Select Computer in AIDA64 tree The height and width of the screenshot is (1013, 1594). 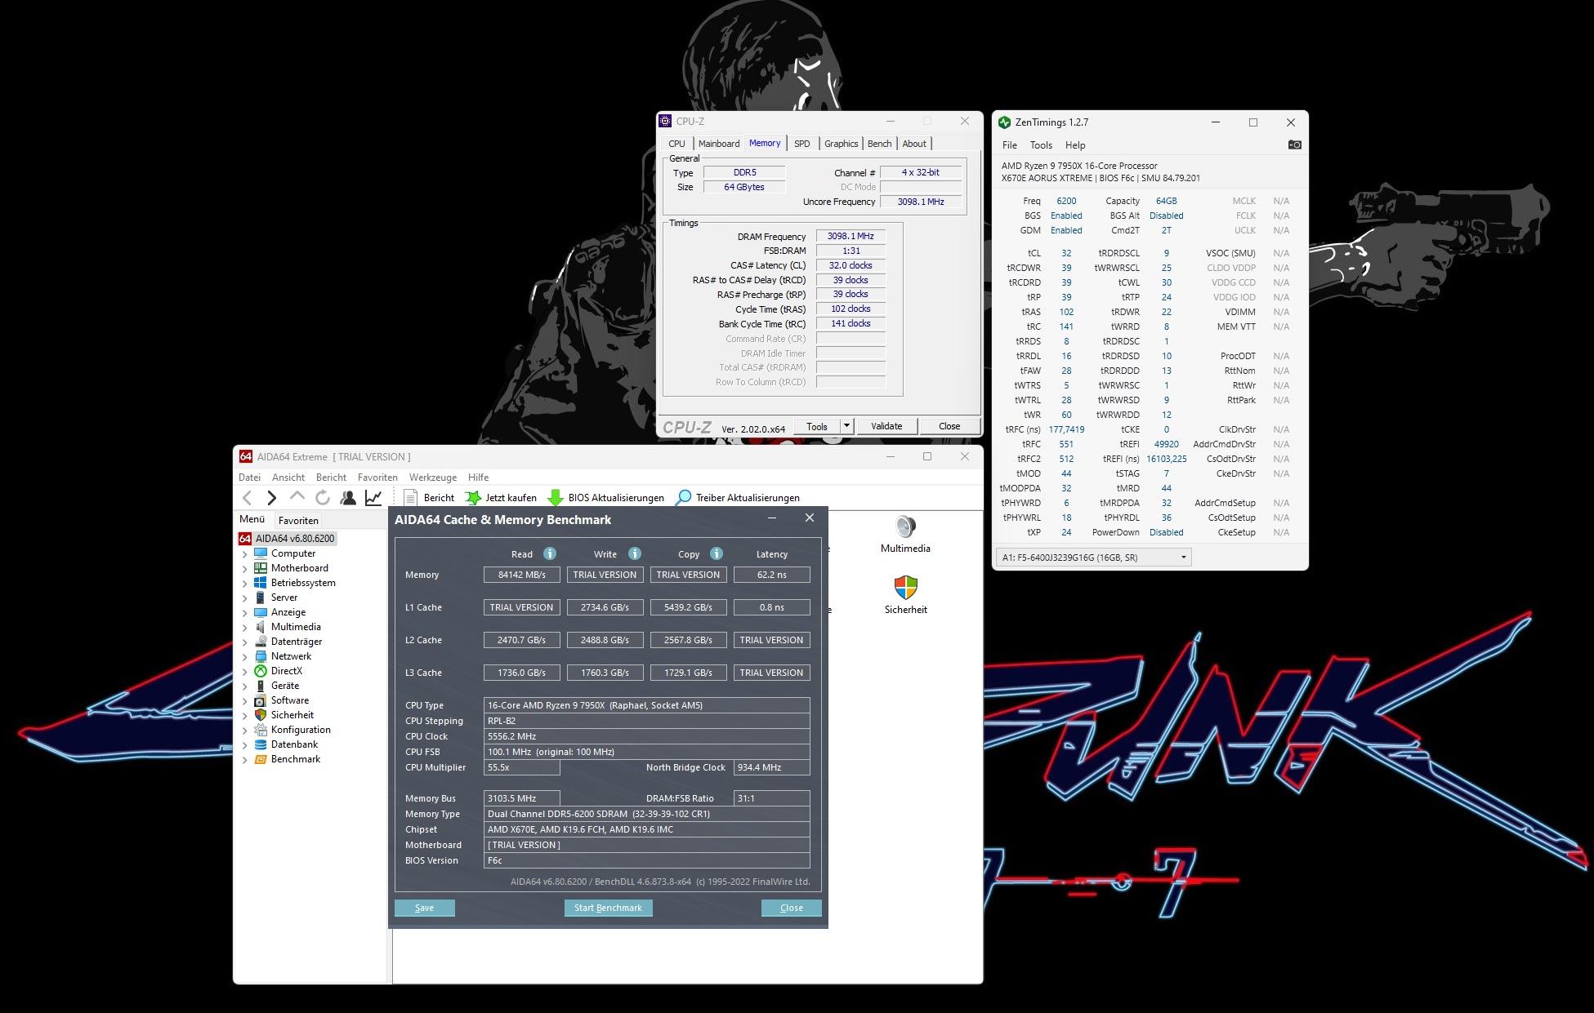coord(293,553)
